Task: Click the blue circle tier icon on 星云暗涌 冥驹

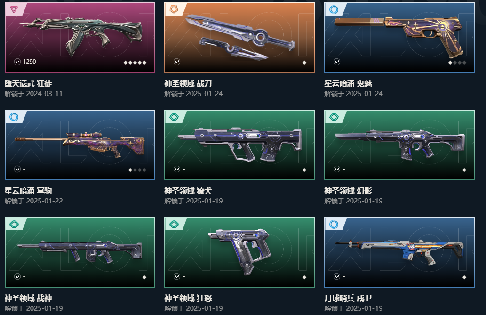Action: click(14, 117)
